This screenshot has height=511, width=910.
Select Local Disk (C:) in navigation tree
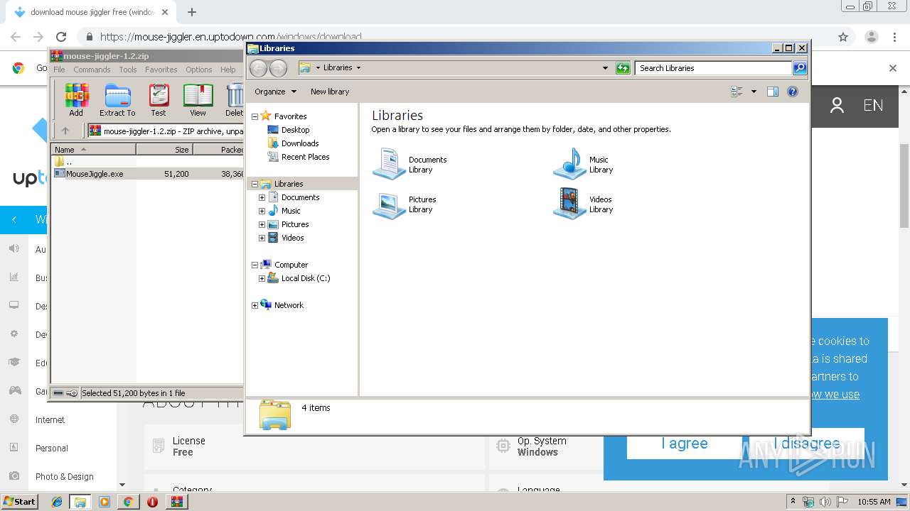click(x=306, y=278)
